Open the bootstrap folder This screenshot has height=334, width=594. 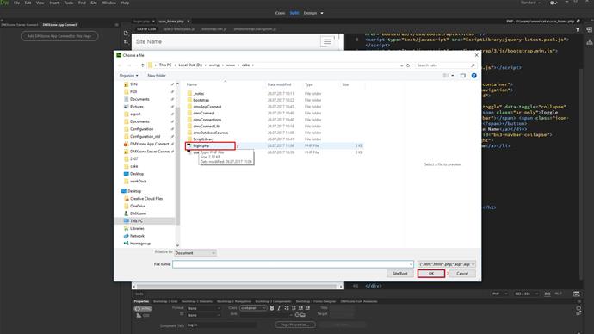point(201,100)
